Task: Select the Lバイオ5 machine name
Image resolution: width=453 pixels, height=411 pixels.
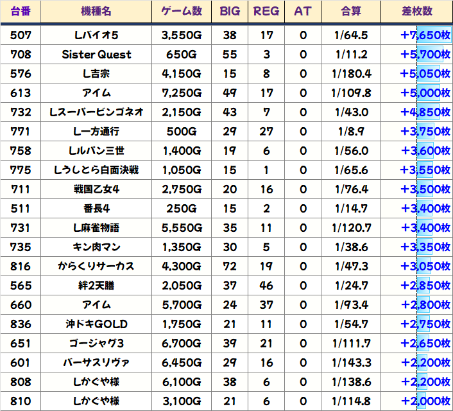Action: tap(96, 35)
